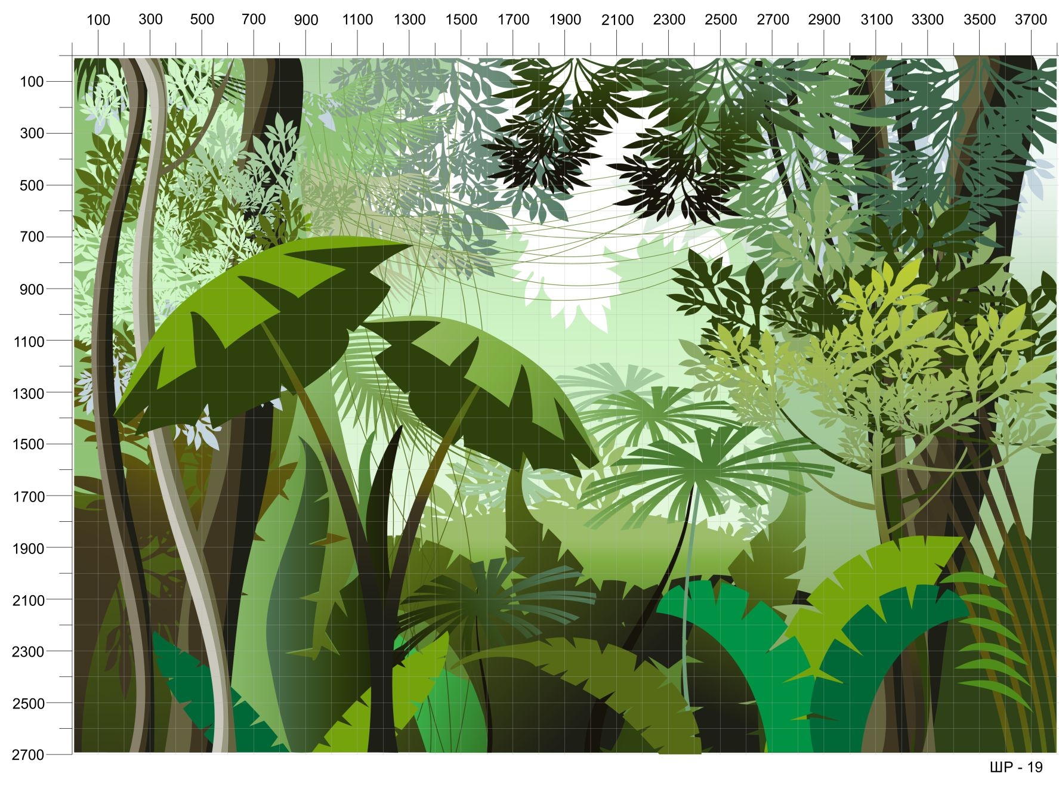
Task: Click the 1300 label on the vertical ruler
Action: (29, 394)
